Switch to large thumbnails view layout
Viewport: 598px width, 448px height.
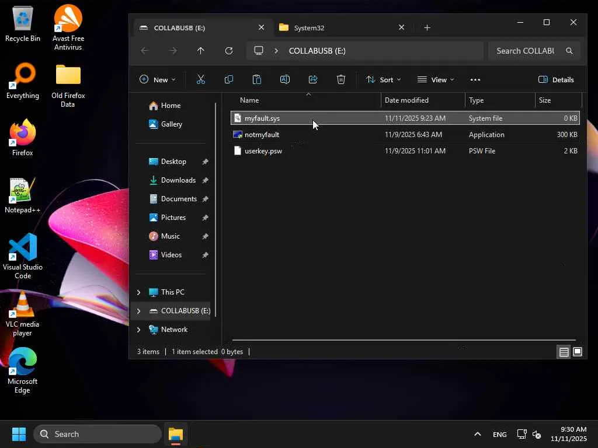click(x=578, y=352)
